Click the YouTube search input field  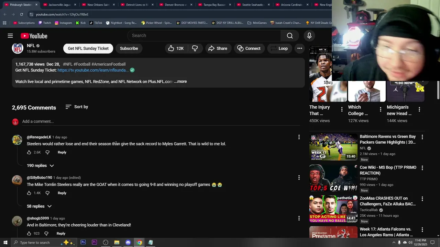coord(204,36)
